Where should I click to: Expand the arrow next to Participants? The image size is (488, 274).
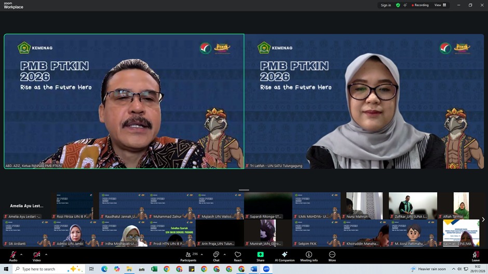[202, 254]
